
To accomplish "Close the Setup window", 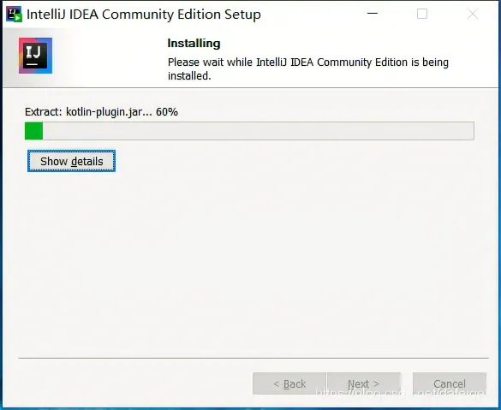I will [x=473, y=14].
